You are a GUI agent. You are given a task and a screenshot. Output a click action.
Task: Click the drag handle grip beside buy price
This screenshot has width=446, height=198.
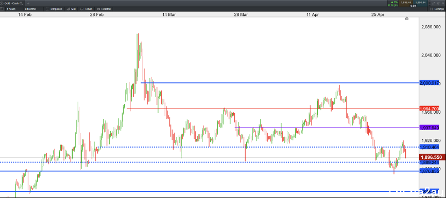click(x=430, y=3)
